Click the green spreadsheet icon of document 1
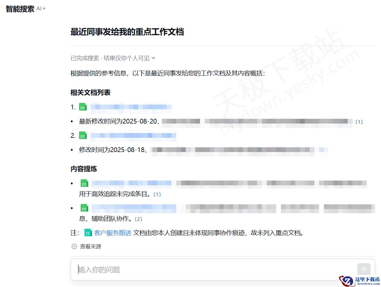The height and width of the screenshot is (287, 381). (x=83, y=107)
